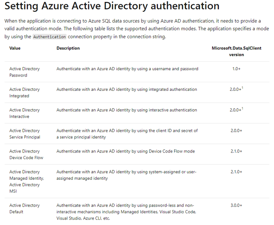Click the 'Active Directory Interactive' value cell
This screenshot has width=274, height=225.
pos(25,113)
